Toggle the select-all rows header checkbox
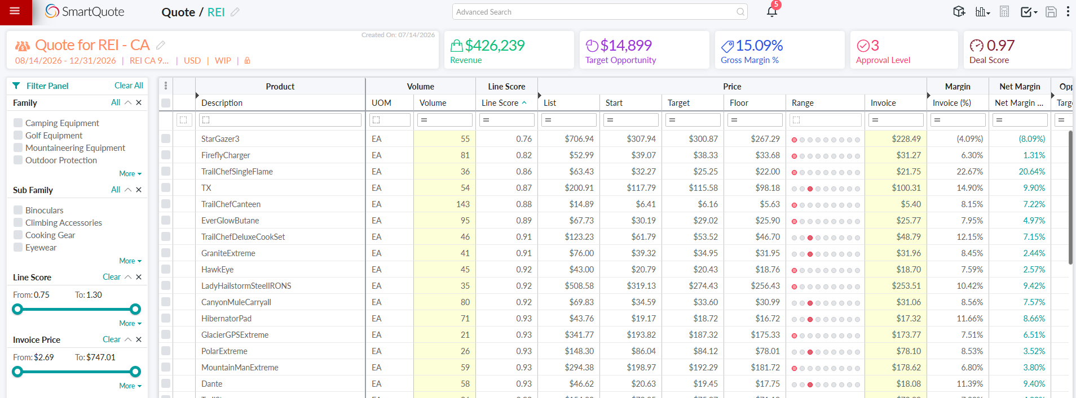 pyautogui.click(x=166, y=102)
